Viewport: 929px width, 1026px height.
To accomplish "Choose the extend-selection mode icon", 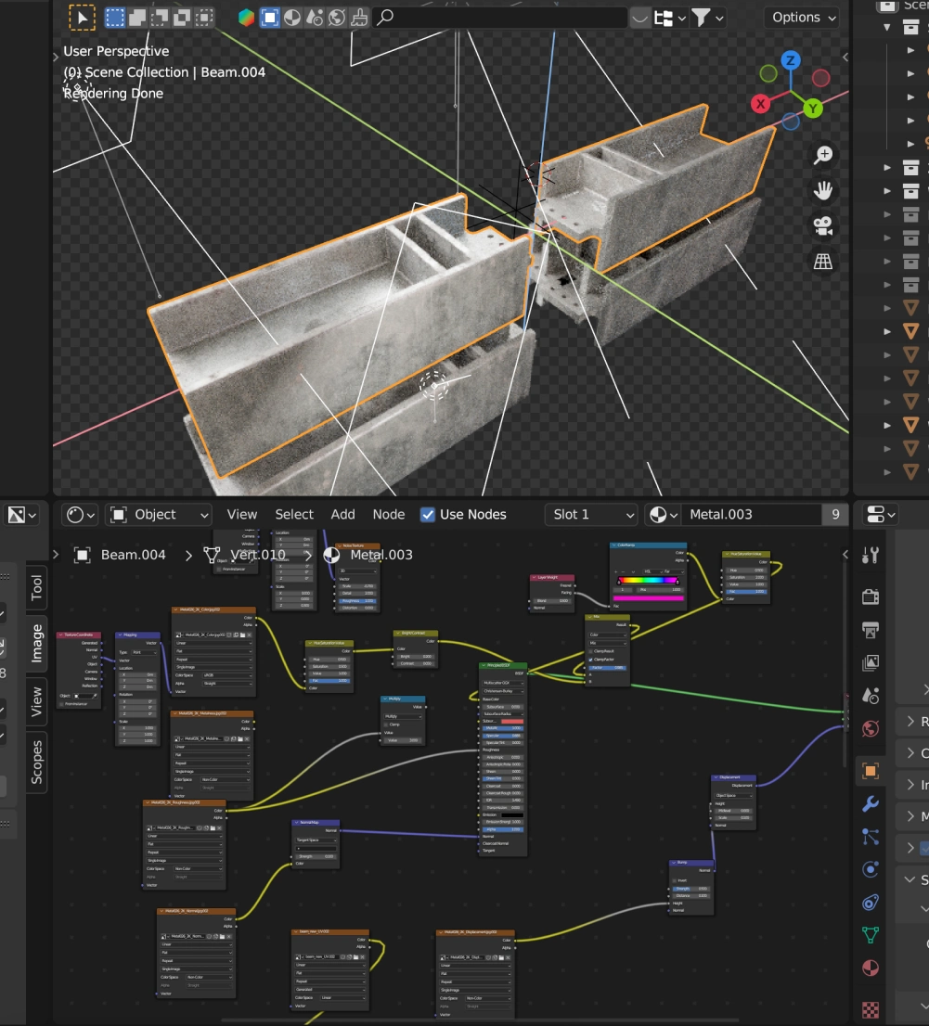I will coord(137,18).
